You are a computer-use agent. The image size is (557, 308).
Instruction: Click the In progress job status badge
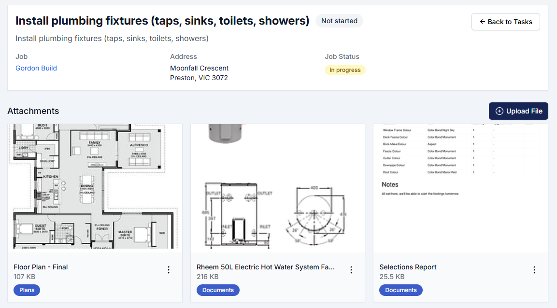coord(345,70)
